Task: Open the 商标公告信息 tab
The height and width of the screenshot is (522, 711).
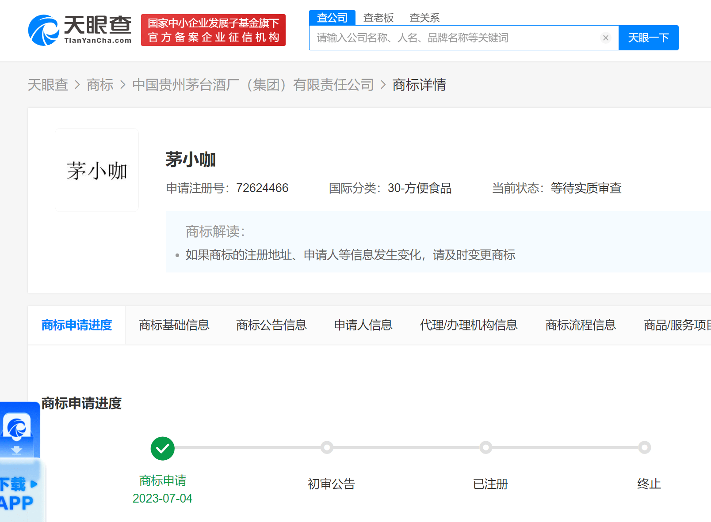Action: point(271,325)
